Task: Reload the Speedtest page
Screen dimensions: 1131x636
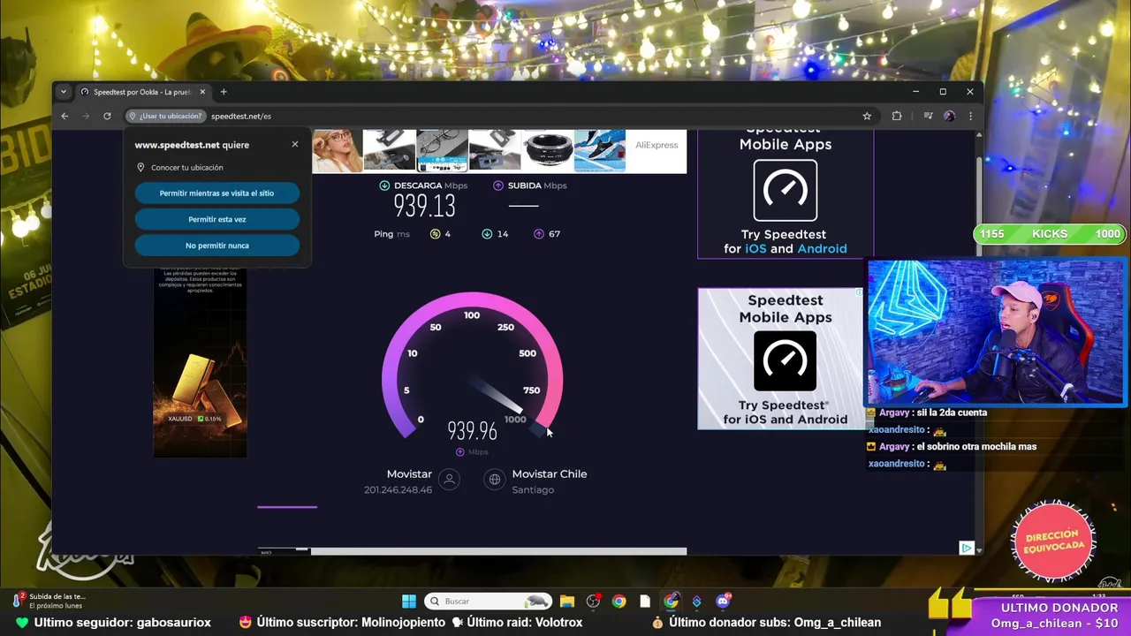Action: [107, 116]
